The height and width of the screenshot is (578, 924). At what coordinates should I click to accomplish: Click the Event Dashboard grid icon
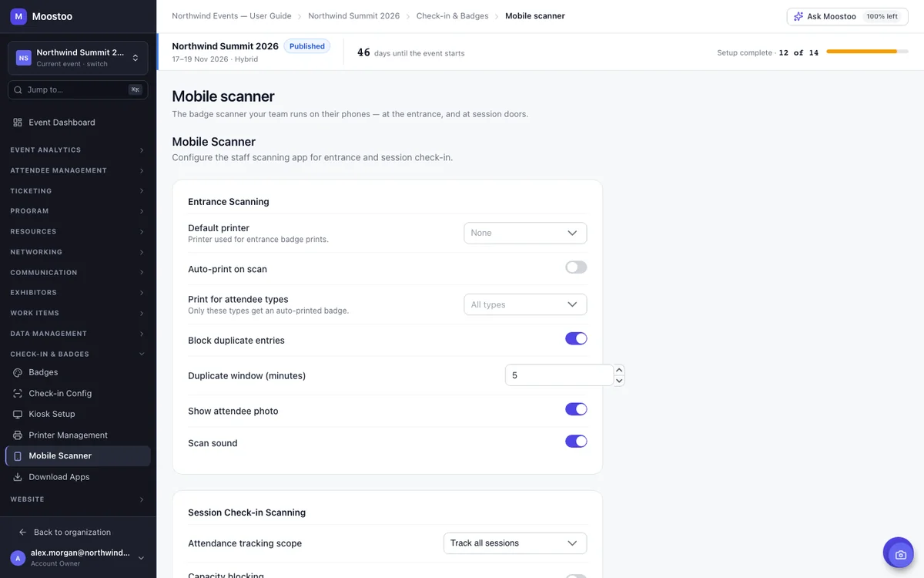tap(18, 123)
